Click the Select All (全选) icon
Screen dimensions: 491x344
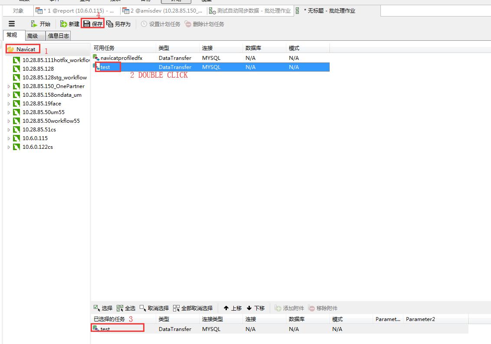(x=120, y=308)
